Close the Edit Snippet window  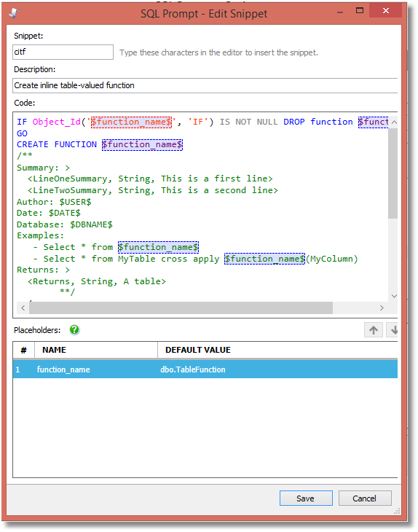pyautogui.click(x=386, y=11)
